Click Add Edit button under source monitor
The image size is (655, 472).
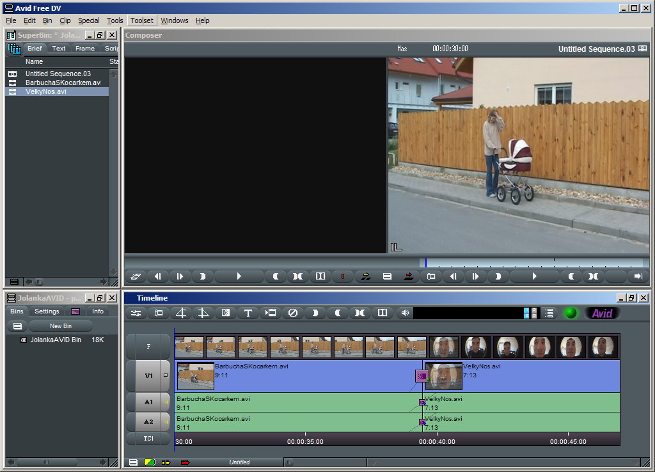(320, 276)
